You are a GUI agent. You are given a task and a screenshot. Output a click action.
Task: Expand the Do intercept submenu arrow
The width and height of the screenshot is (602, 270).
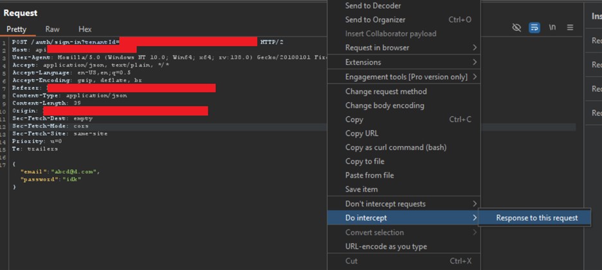coord(475,218)
